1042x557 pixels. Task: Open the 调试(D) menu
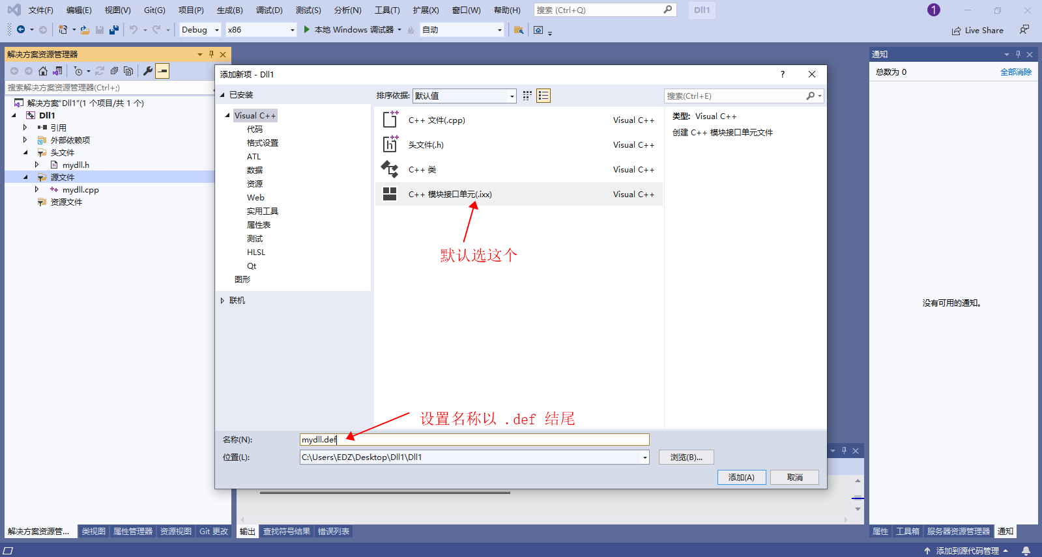click(269, 10)
